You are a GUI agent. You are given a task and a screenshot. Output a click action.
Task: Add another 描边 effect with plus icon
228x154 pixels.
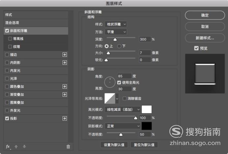click(65, 55)
